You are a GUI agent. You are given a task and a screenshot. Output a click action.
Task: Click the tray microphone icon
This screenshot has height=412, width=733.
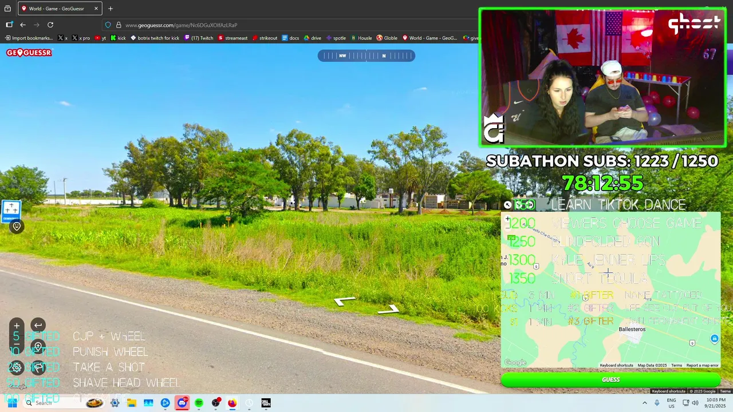tap(657, 403)
